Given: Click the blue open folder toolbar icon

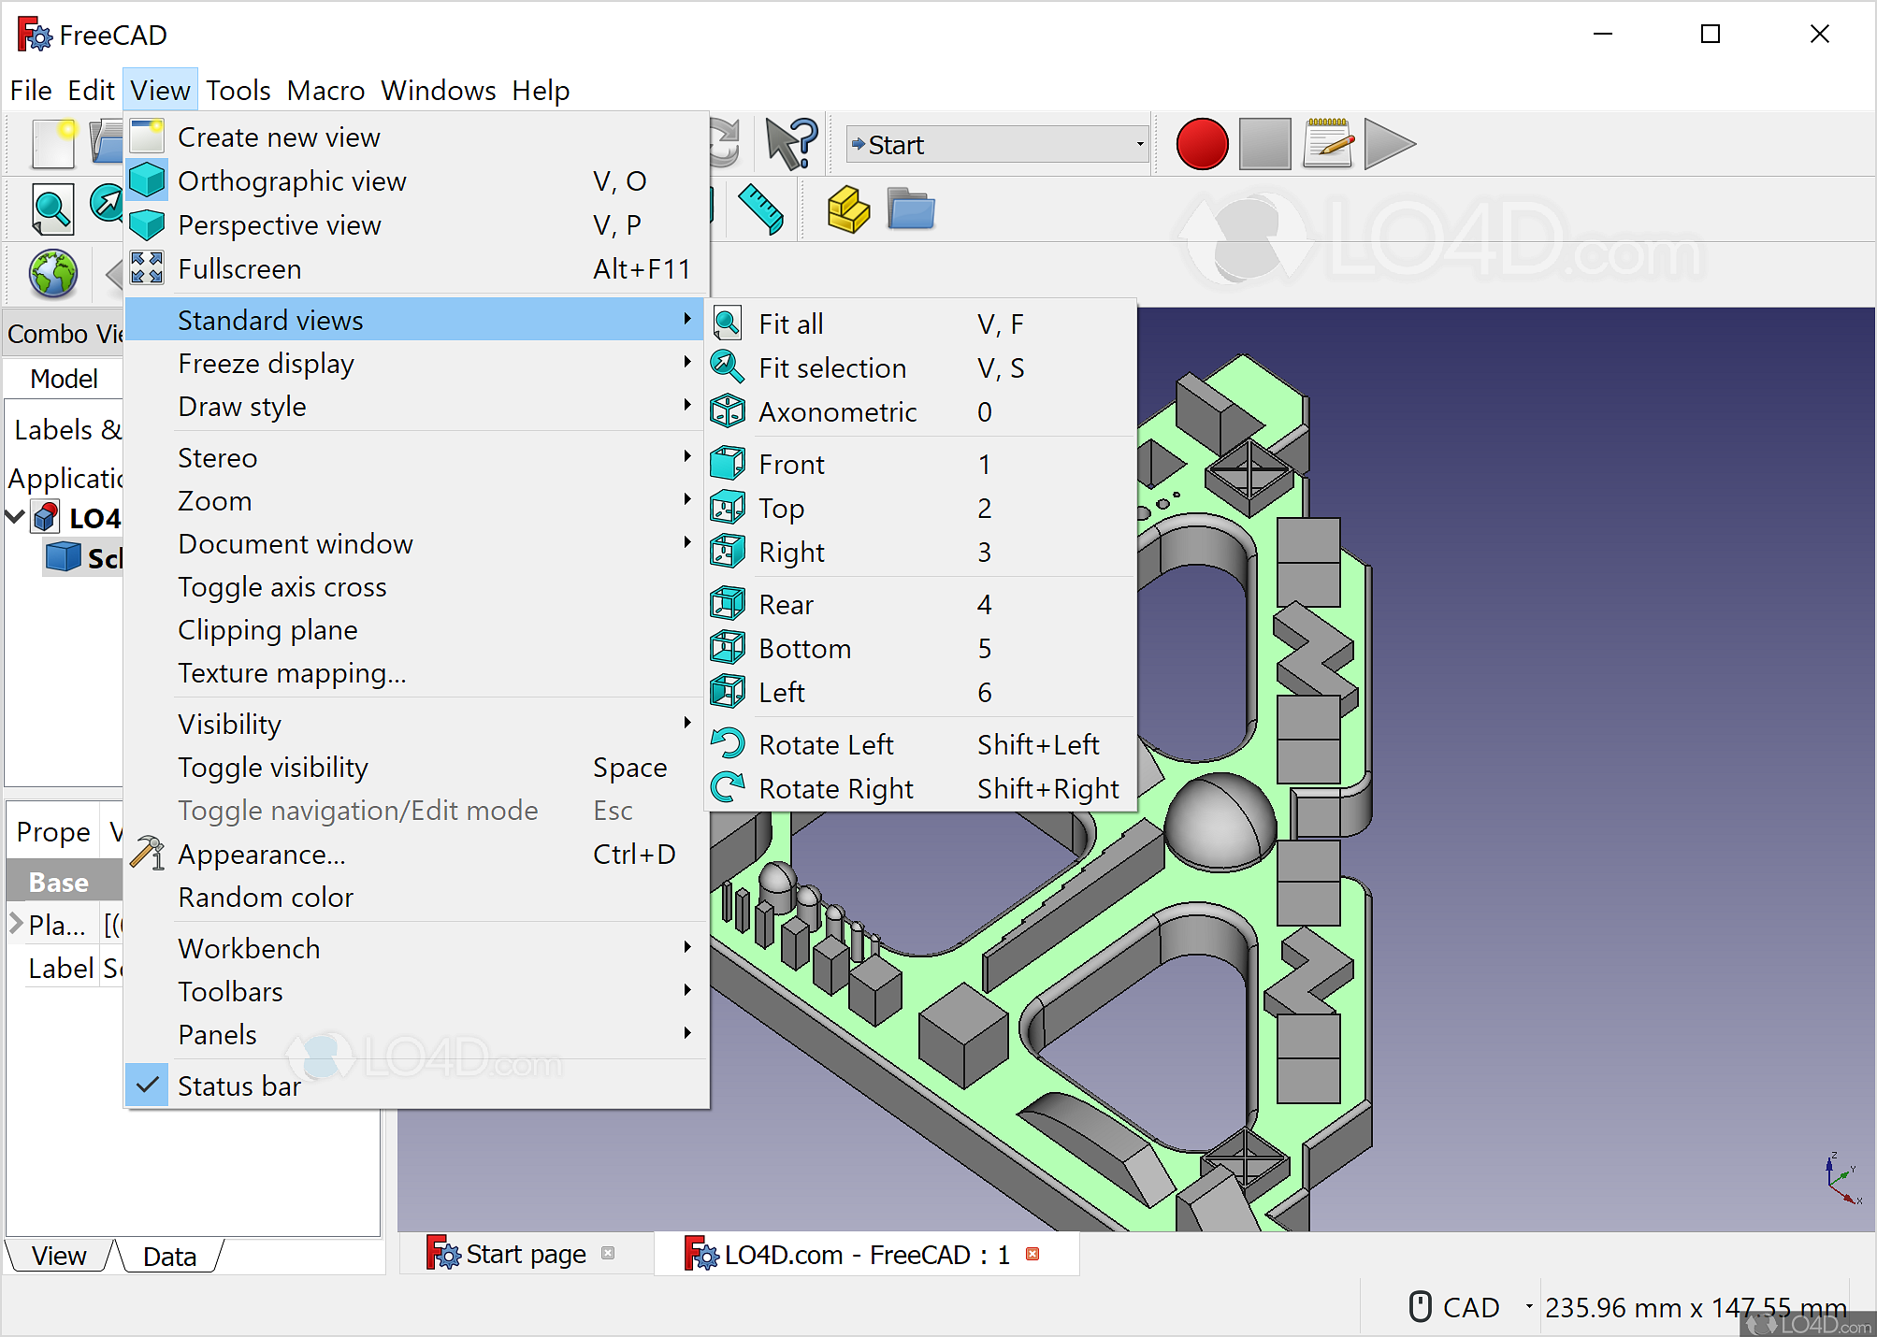Looking at the screenshot, I should coord(909,208).
